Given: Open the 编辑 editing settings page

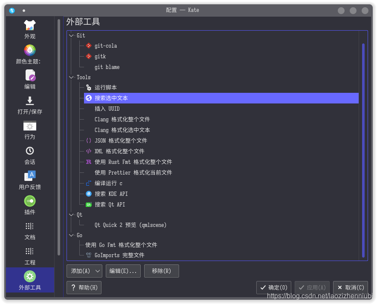Looking at the screenshot, I should click(30, 80).
